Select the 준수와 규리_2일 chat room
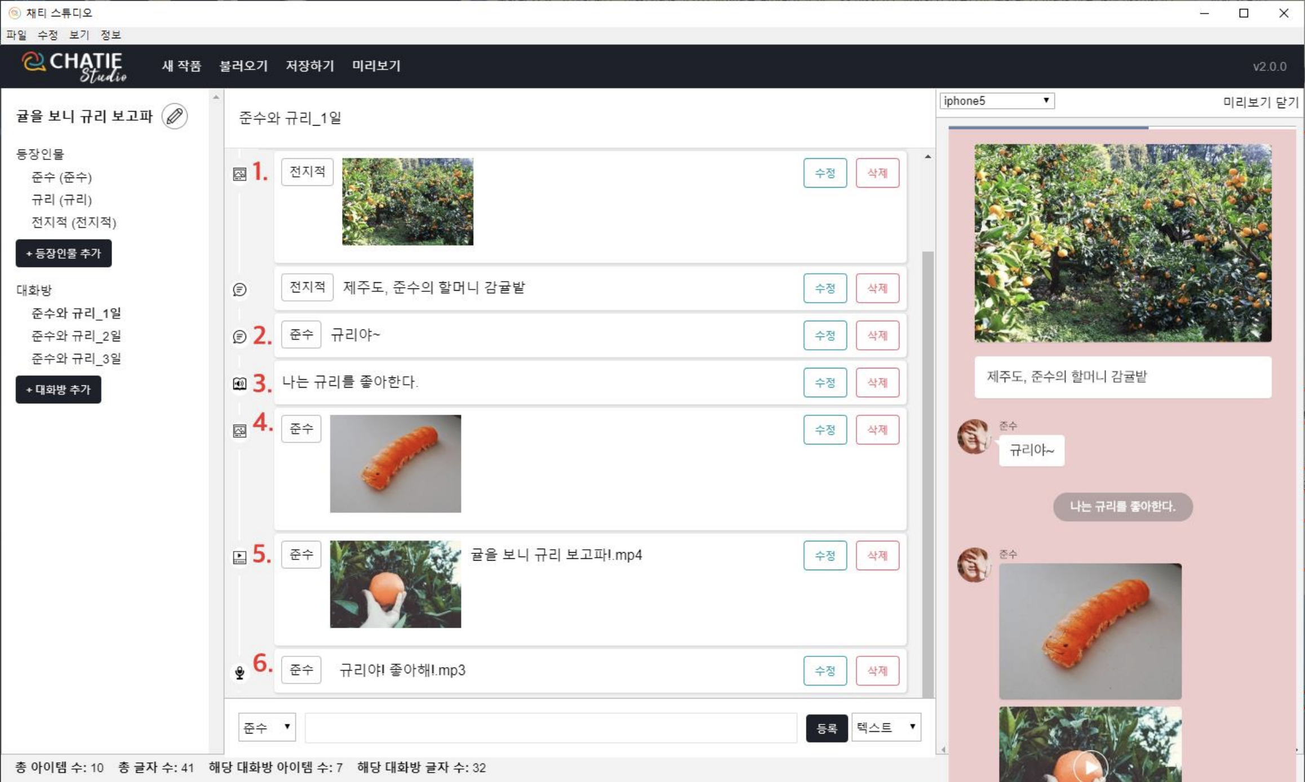This screenshot has width=1305, height=782. click(x=76, y=336)
